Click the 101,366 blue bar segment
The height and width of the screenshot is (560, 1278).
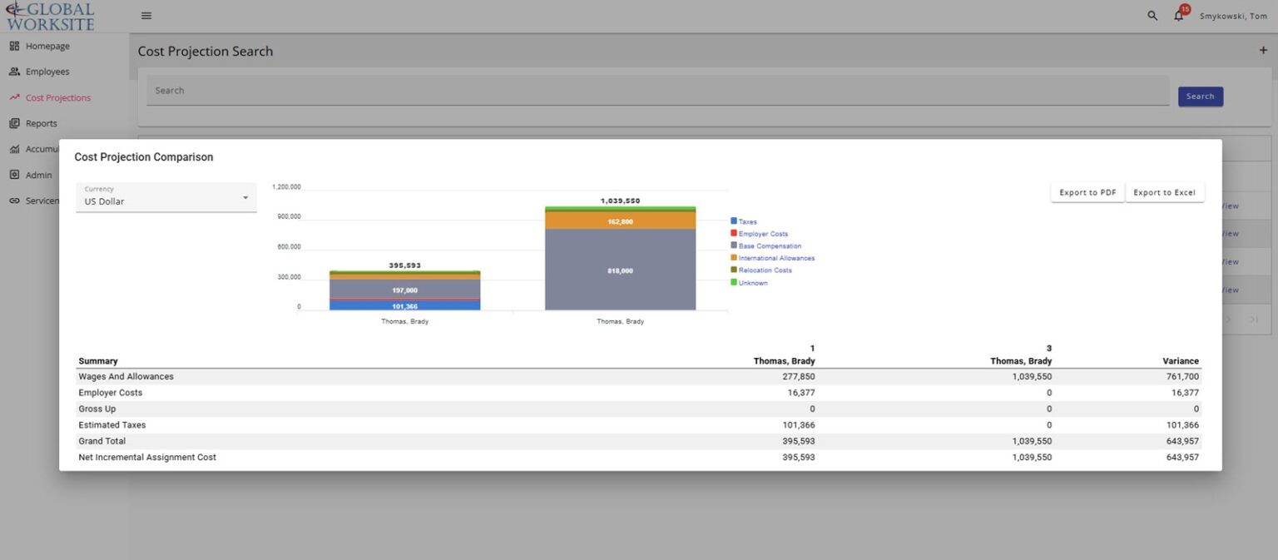point(404,305)
